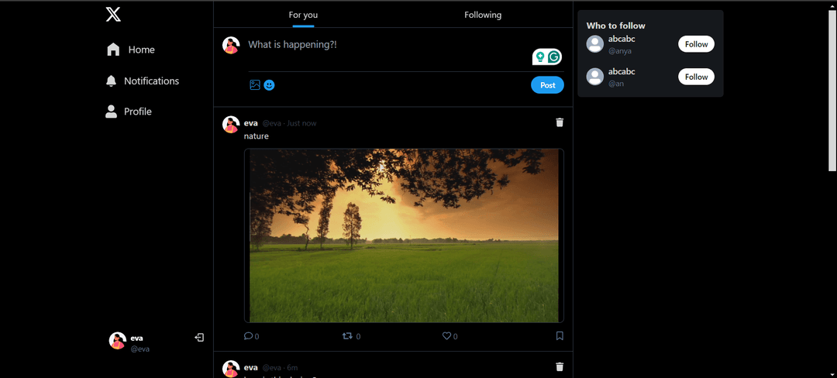Open the emoji picker smiley icon

coord(269,84)
